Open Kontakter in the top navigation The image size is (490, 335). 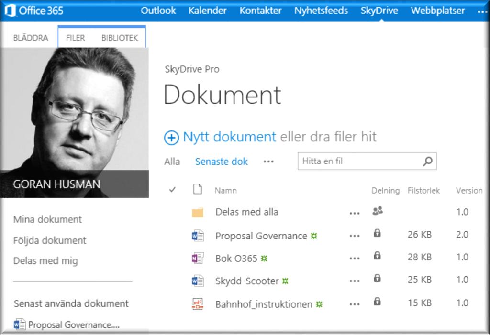point(261,11)
